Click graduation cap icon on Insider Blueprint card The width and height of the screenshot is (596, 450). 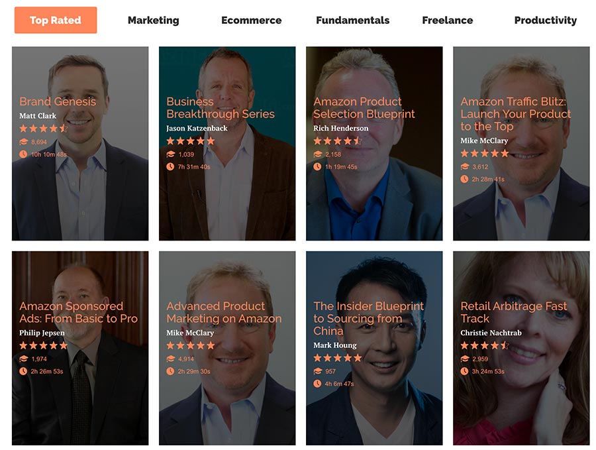click(317, 371)
